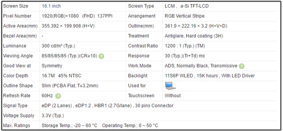
Task: Select the 3.3V voltage supply value
Action: (x=53, y=116)
